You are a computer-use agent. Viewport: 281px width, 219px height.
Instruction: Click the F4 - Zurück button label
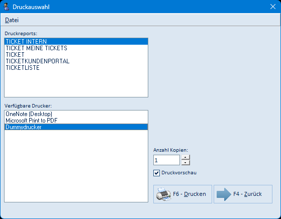coord(247,194)
